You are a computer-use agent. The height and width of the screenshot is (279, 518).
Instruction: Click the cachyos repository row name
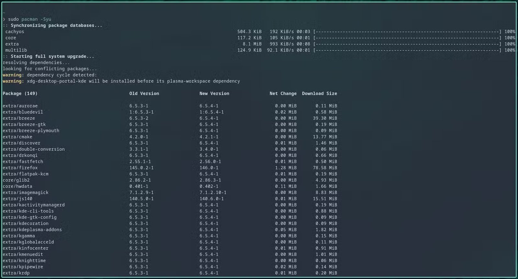[x=15, y=32]
